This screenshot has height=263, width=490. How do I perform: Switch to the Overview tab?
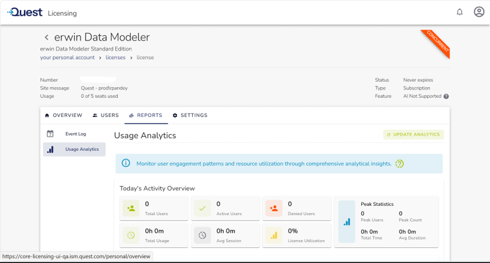coord(64,115)
